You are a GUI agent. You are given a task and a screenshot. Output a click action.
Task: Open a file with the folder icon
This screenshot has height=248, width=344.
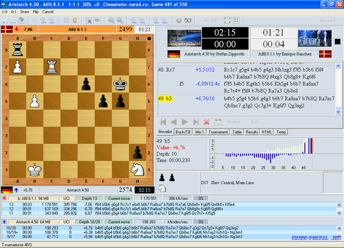pyautogui.click(x=13, y=21)
